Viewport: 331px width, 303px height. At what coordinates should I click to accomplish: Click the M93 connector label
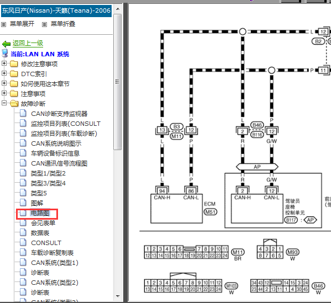(x=292, y=252)
